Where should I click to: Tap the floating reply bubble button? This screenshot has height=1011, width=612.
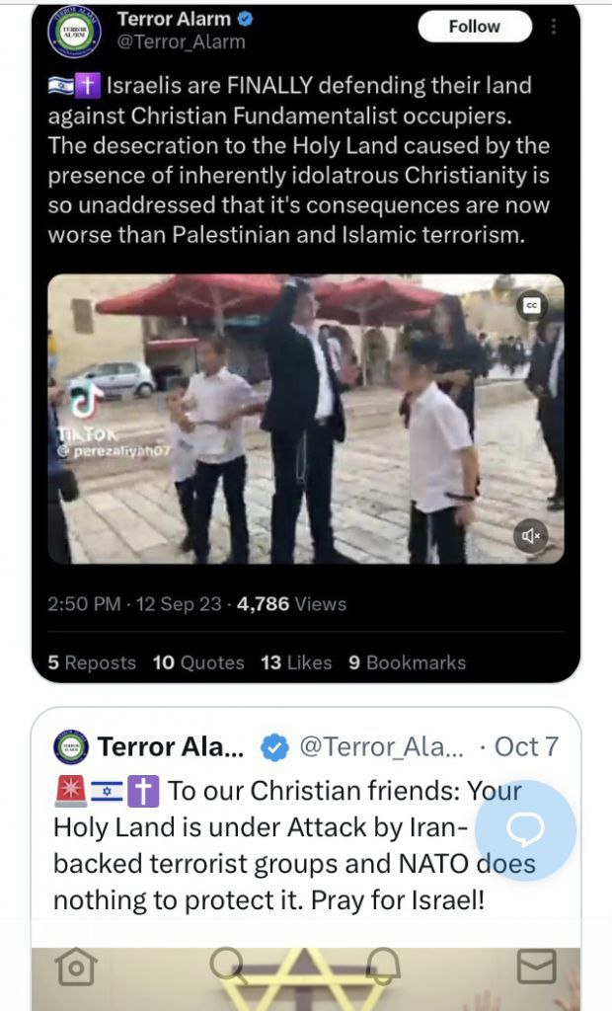coord(525,830)
